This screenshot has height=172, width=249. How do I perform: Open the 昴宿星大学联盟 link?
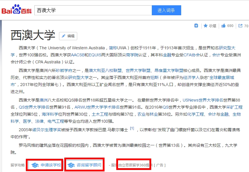[169, 70]
